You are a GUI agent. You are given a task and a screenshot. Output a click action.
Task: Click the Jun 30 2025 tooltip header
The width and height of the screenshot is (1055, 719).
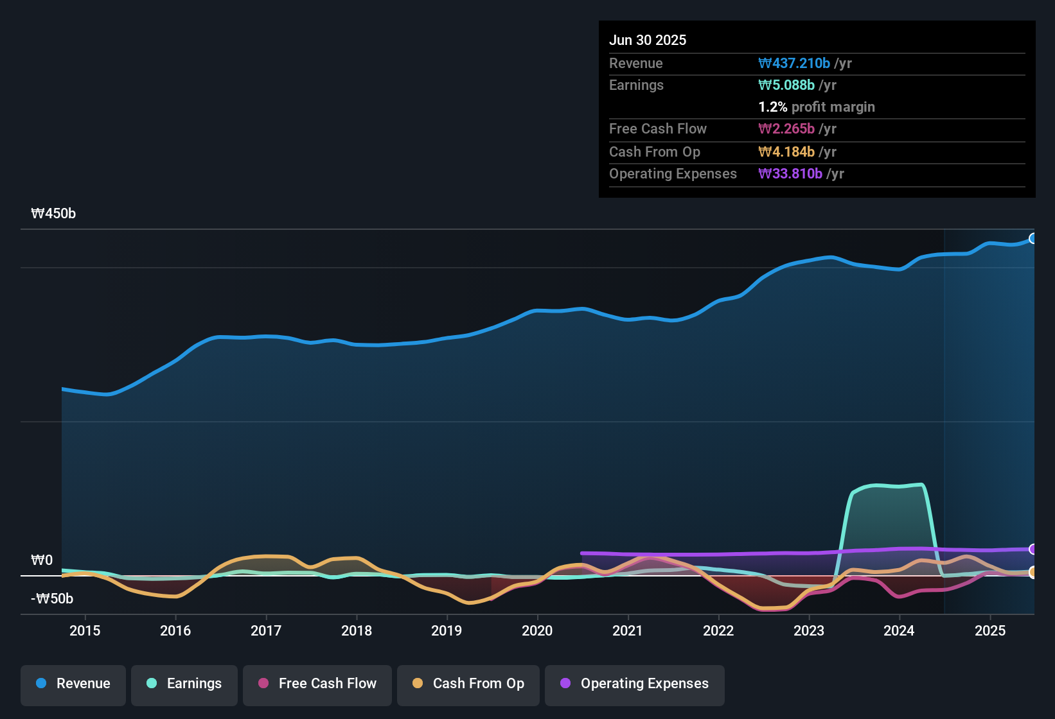click(648, 40)
